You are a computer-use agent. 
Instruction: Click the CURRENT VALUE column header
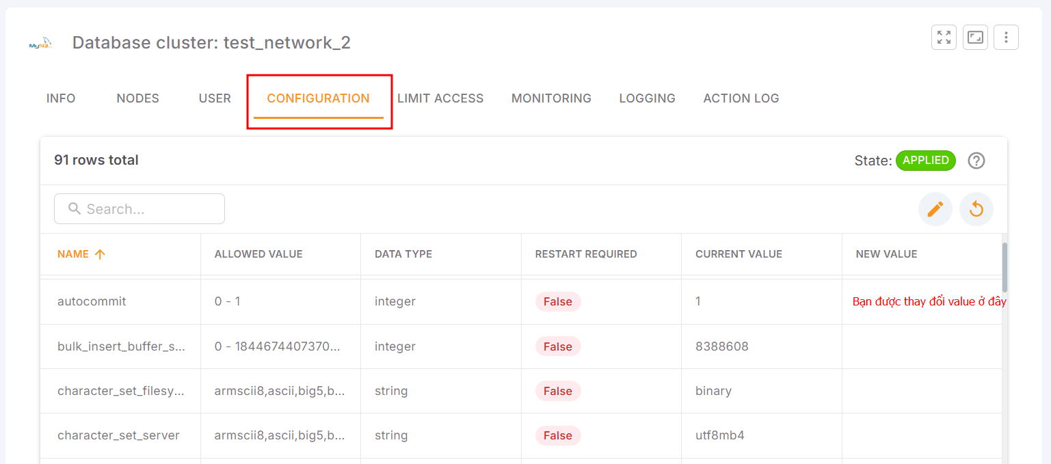739,254
